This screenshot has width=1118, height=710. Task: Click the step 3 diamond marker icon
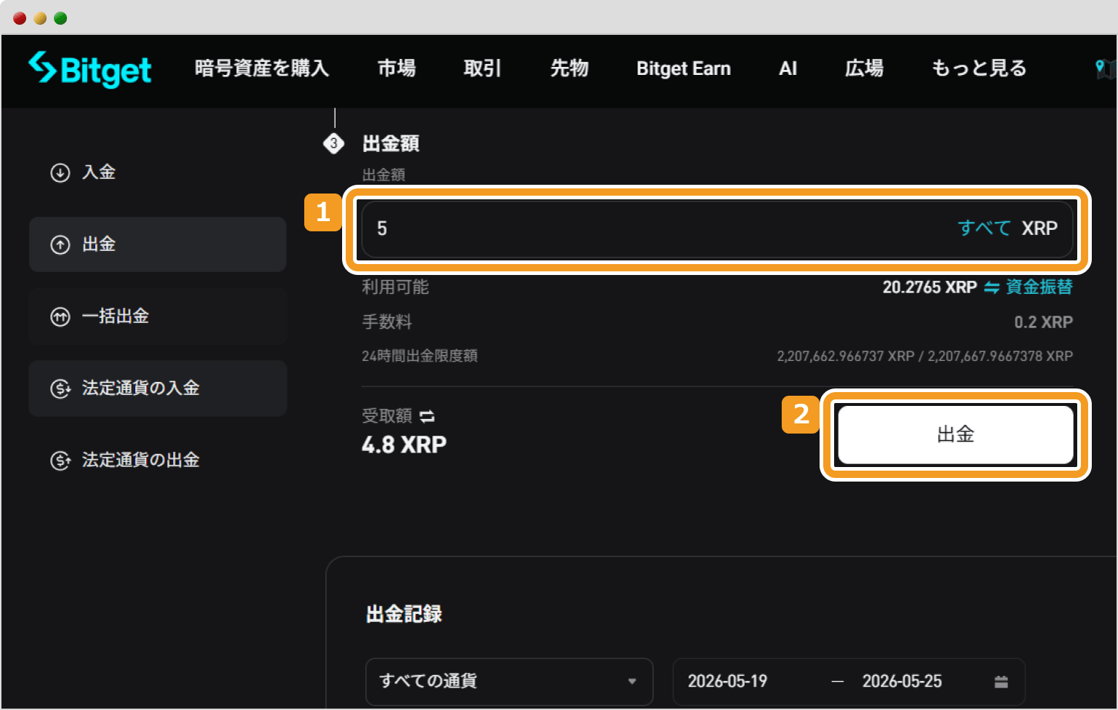pos(333,143)
